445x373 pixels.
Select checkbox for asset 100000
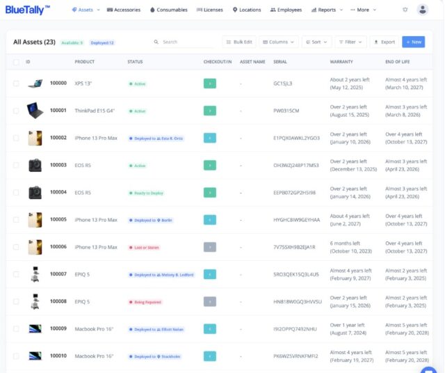(16, 84)
